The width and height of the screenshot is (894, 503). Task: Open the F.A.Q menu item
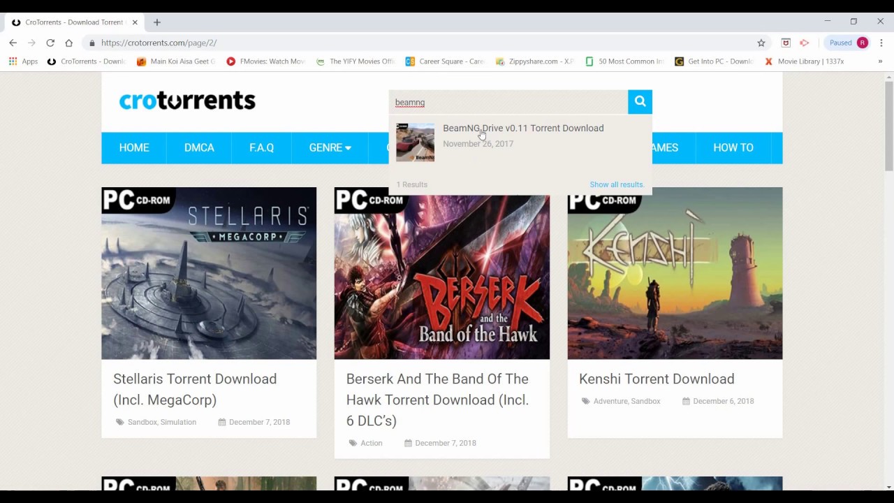(261, 147)
